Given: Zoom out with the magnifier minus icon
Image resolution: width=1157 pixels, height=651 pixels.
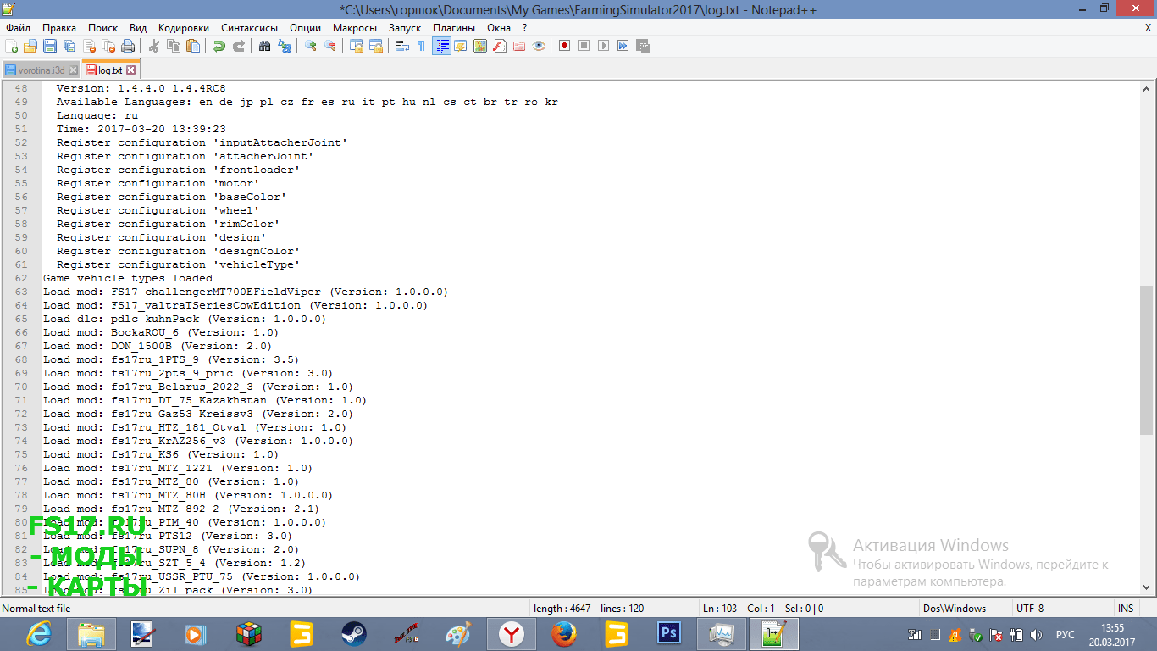Looking at the screenshot, I should click(330, 46).
